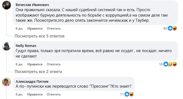183x99 pixels.
Task: Reply to Nelly Roman's comment via 'Ответить'
Action: [x=54, y=64]
